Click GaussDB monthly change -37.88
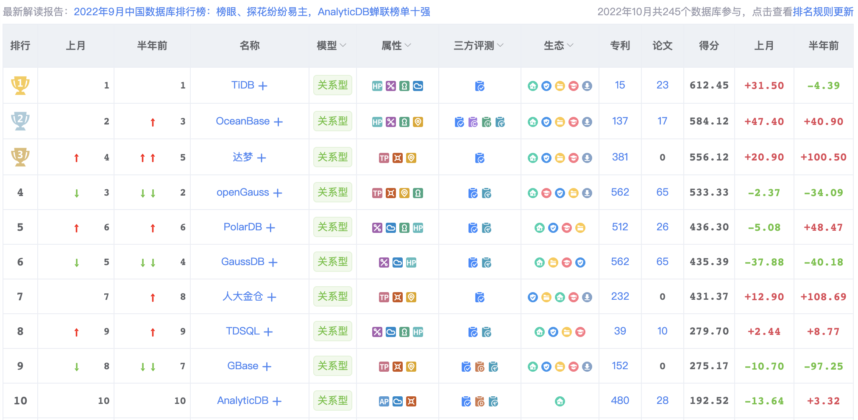The width and height of the screenshot is (858, 420). pyautogui.click(x=764, y=262)
